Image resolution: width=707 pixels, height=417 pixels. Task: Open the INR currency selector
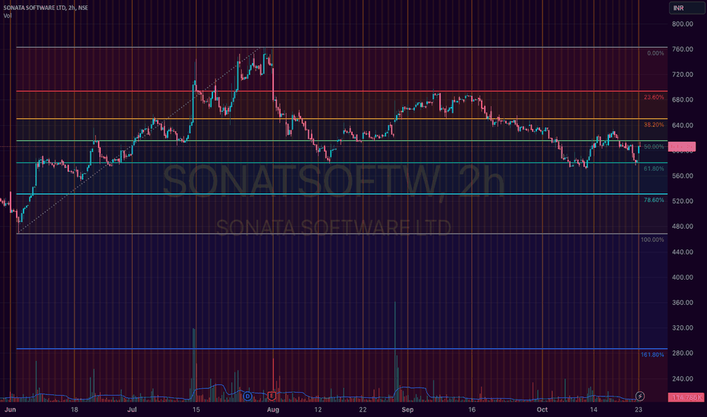(687, 8)
